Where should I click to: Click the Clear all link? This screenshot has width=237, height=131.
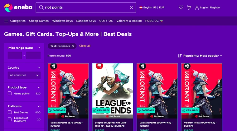[x=85, y=46]
